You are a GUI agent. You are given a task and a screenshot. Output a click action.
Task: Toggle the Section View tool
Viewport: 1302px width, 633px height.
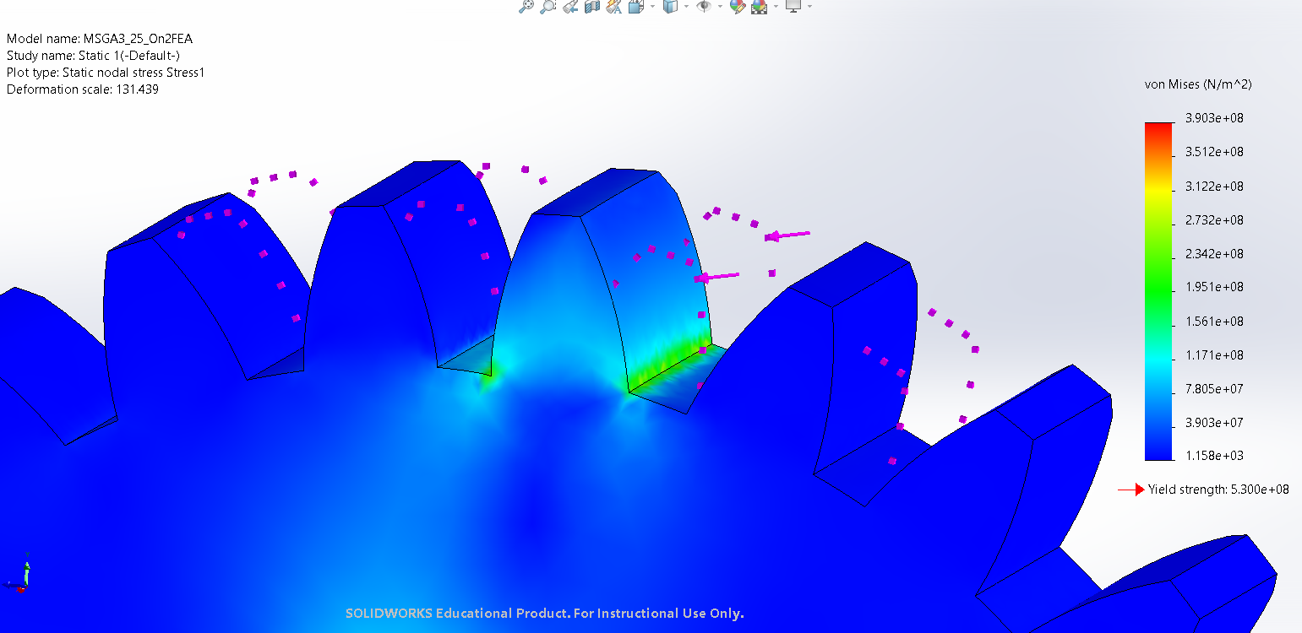(x=592, y=6)
